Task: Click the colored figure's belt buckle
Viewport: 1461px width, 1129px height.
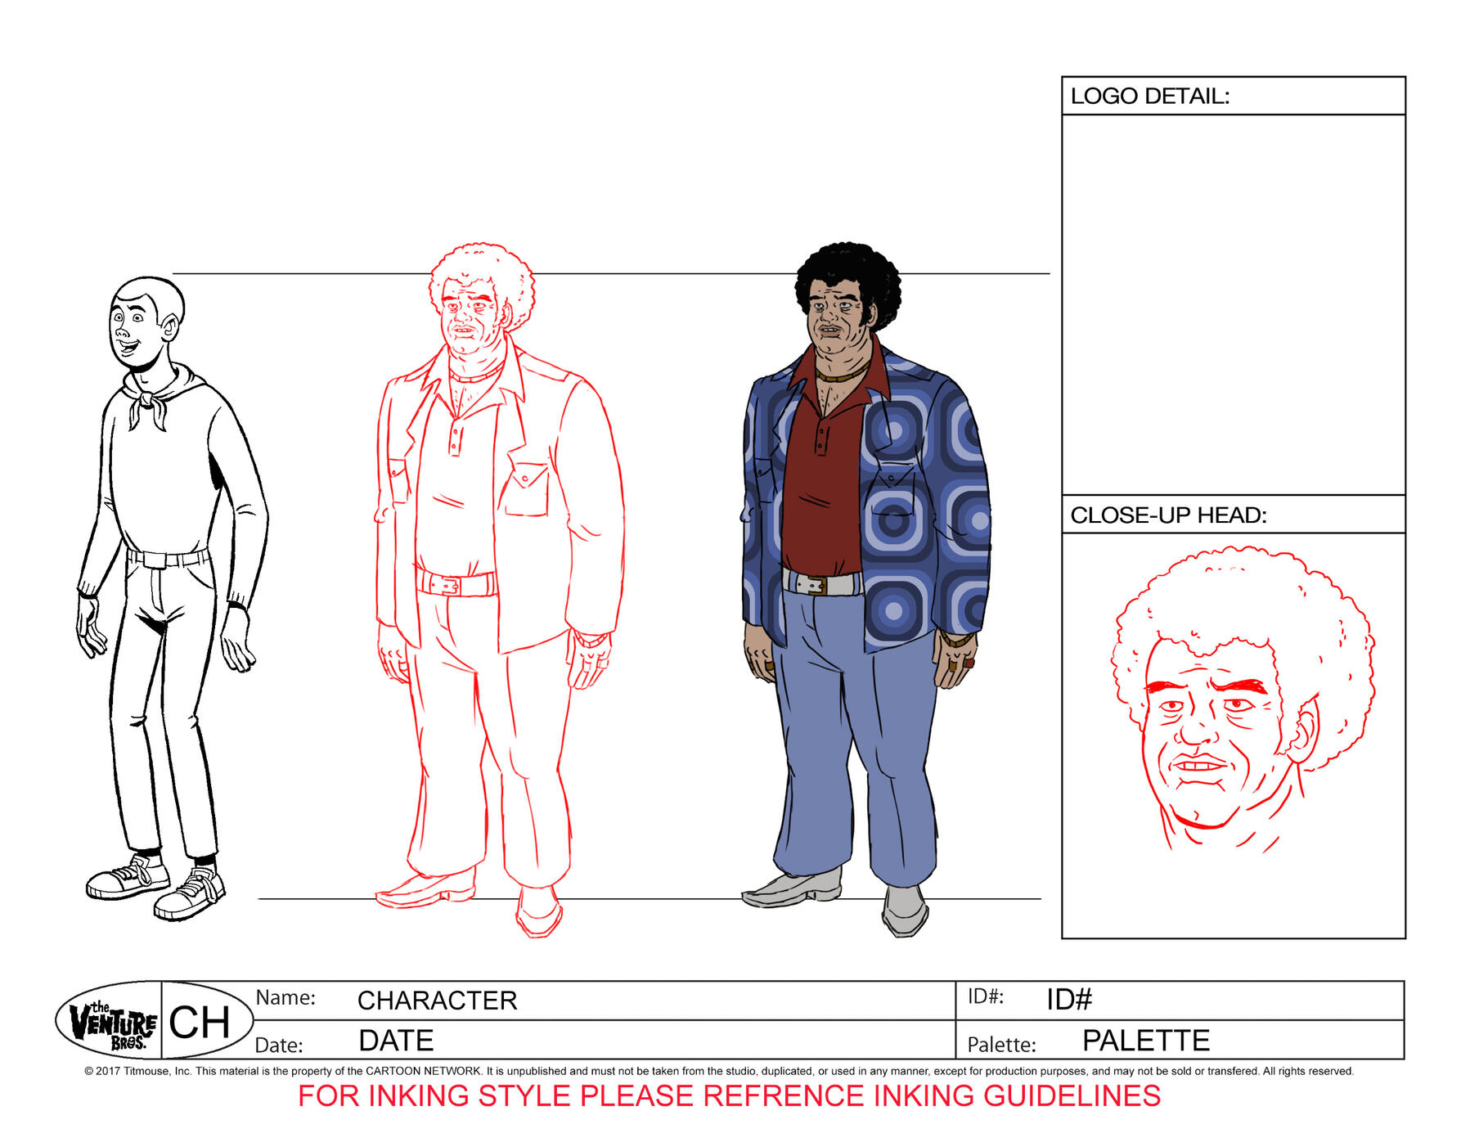Action: (812, 584)
